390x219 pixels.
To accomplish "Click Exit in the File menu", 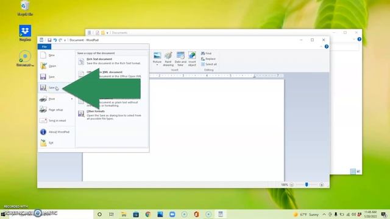I will 56,143.
